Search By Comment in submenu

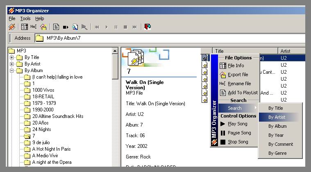(x=280, y=144)
